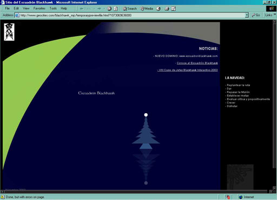Expand the Back button history dropdown

coord(94,9)
